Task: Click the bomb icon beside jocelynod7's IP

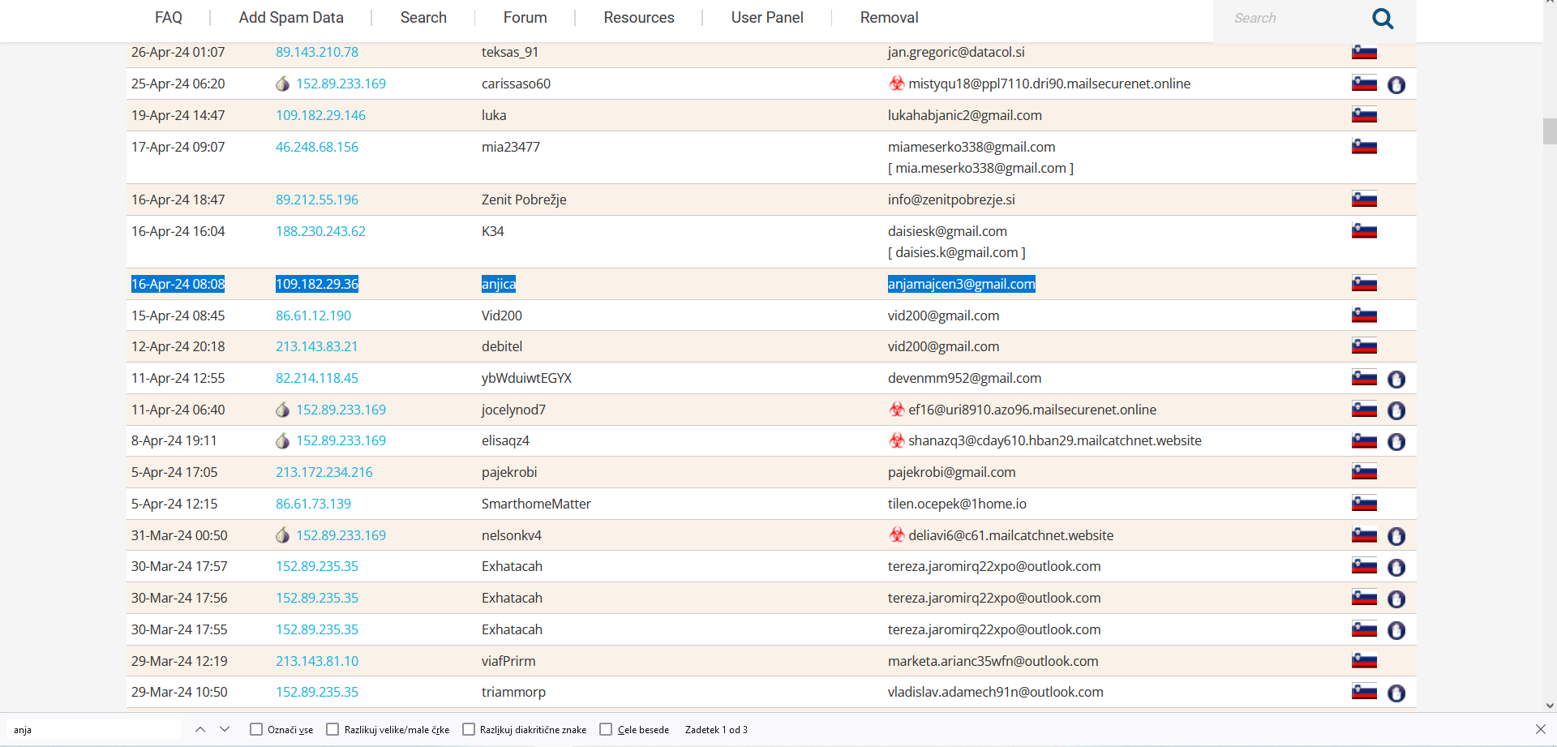Action: coord(282,410)
